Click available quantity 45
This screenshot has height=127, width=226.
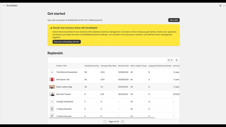[x=86, y=80]
